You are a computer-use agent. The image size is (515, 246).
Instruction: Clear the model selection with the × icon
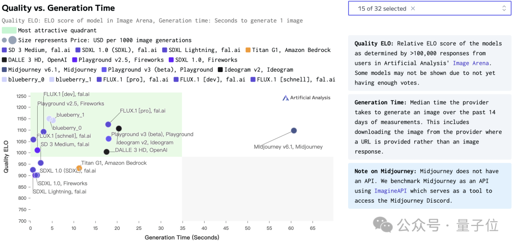[413, 9]
